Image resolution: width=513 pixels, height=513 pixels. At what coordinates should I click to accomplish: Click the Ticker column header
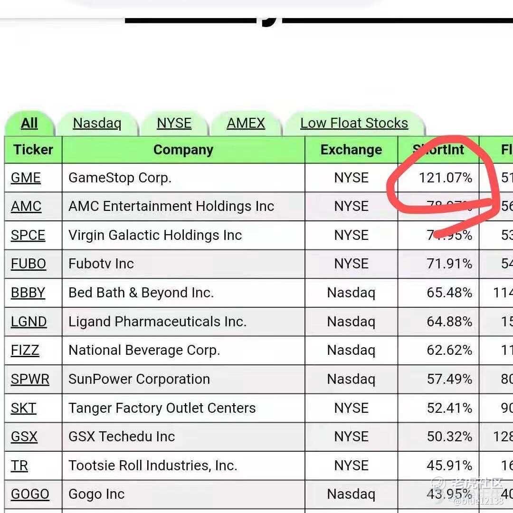click(x=33, y=150)
